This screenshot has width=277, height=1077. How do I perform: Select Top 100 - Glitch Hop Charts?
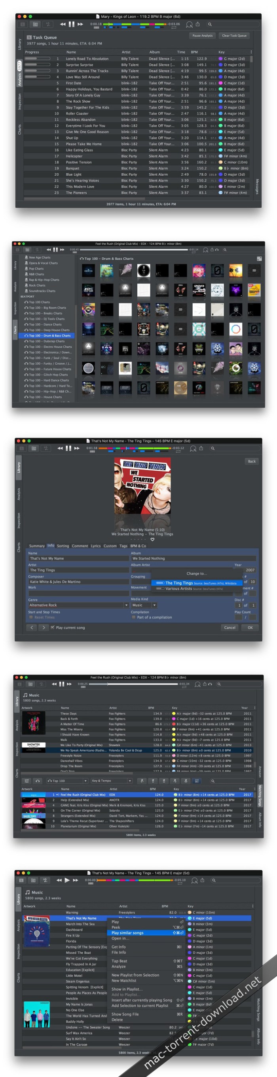49,375
